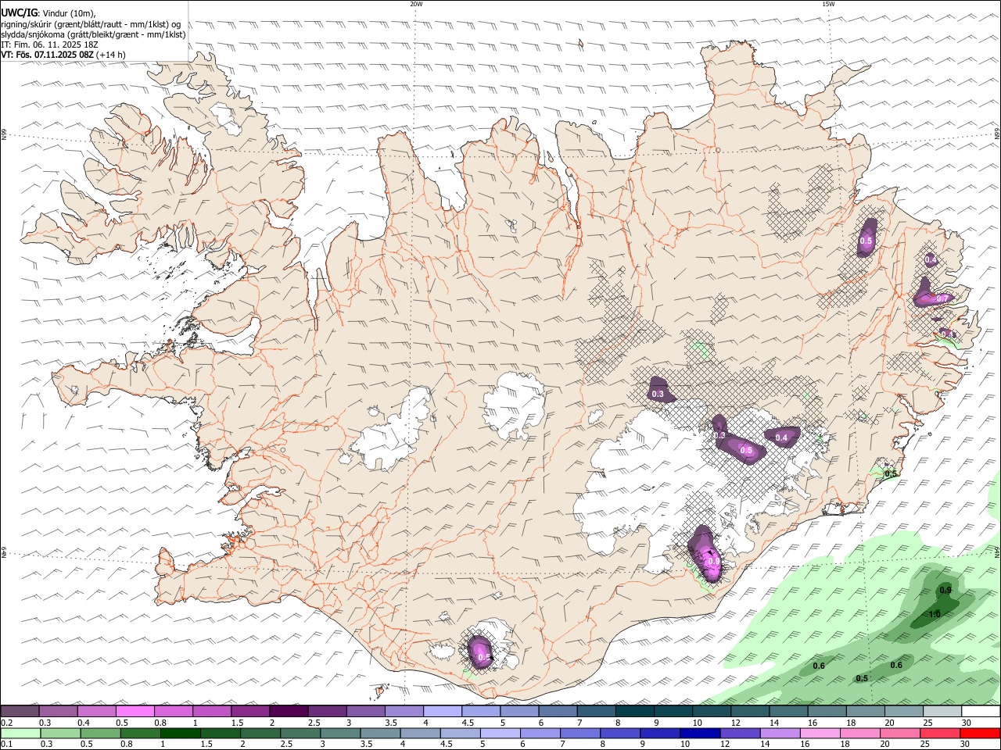
Task: Click upper legend swatch between 1 and 1.5
Action: pyautogui.click(x=212, y=711)
